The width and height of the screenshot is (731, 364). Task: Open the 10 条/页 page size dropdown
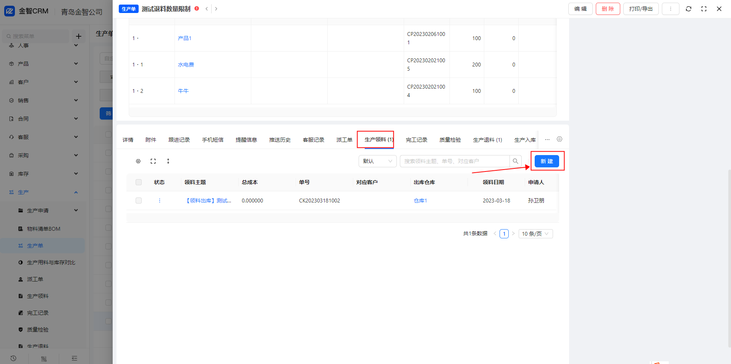[x=535, y=234]
